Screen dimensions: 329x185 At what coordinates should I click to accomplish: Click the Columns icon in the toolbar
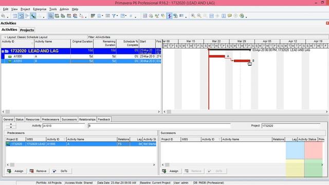click(x=99, y=16)
